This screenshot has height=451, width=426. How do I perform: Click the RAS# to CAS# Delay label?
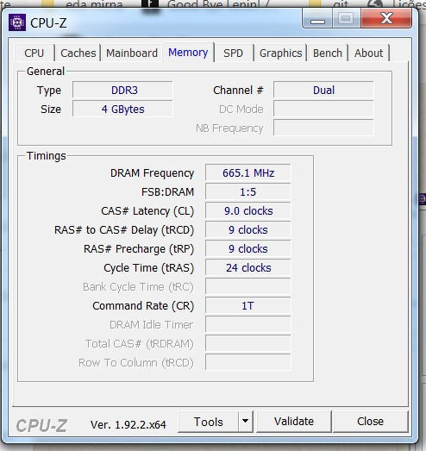[x=124, y=230]
